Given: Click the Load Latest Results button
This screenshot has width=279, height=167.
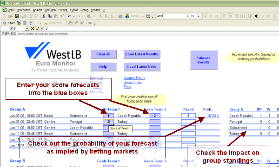Looking at the screenshot, I should click(x=142, y=54).
